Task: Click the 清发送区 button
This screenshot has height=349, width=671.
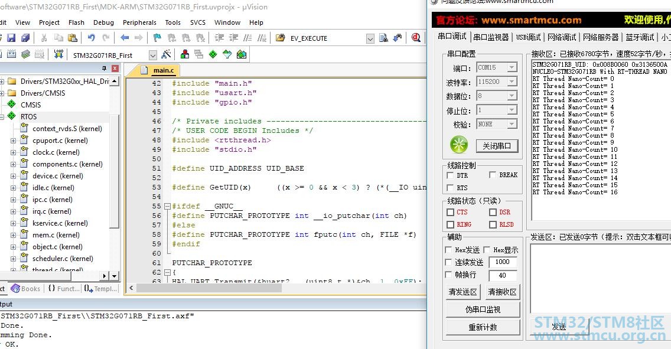Action: [x=462, y=292]
